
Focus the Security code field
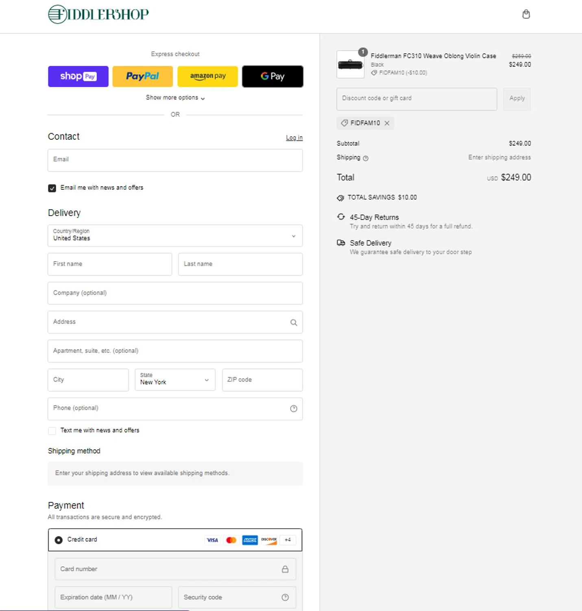pos(237,597)
